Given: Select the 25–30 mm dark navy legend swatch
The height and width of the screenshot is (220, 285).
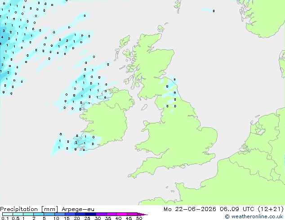Looking at the screenshot, I should [x=91, y=214].
